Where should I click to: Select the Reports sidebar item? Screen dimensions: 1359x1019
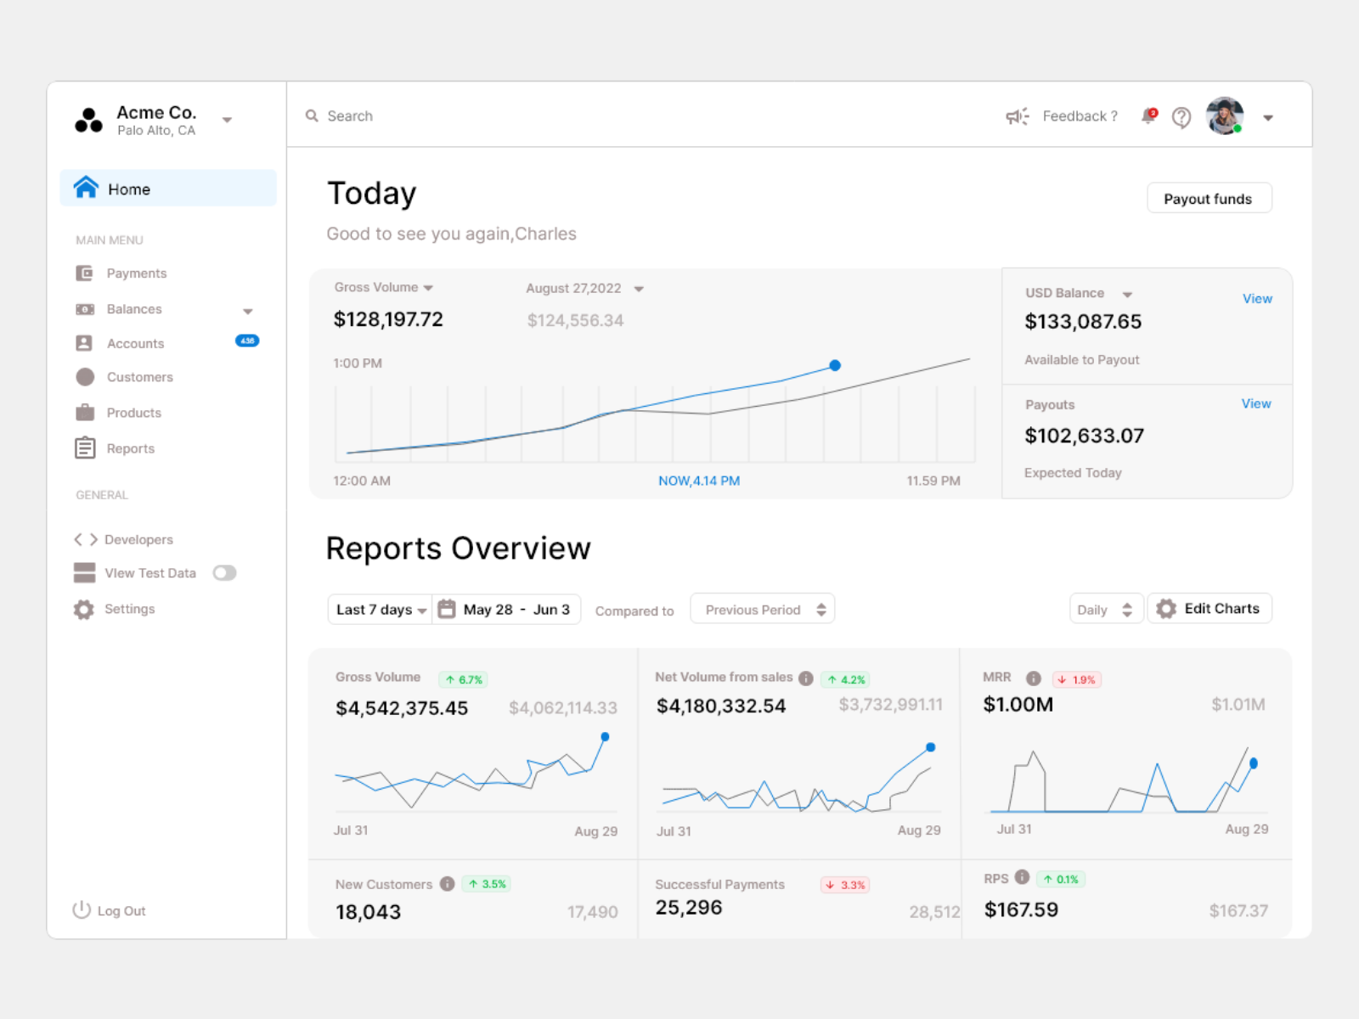point(130,448)
